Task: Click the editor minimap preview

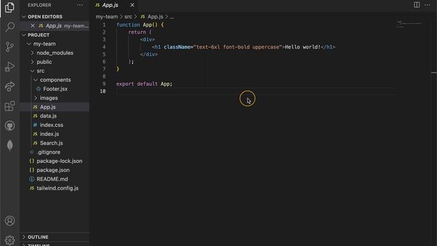Action: coord(409,25)
